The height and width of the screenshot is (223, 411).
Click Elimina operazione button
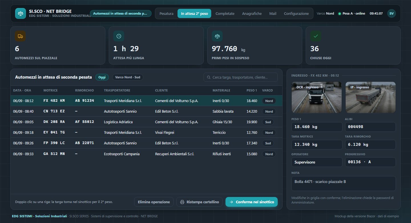154,202
